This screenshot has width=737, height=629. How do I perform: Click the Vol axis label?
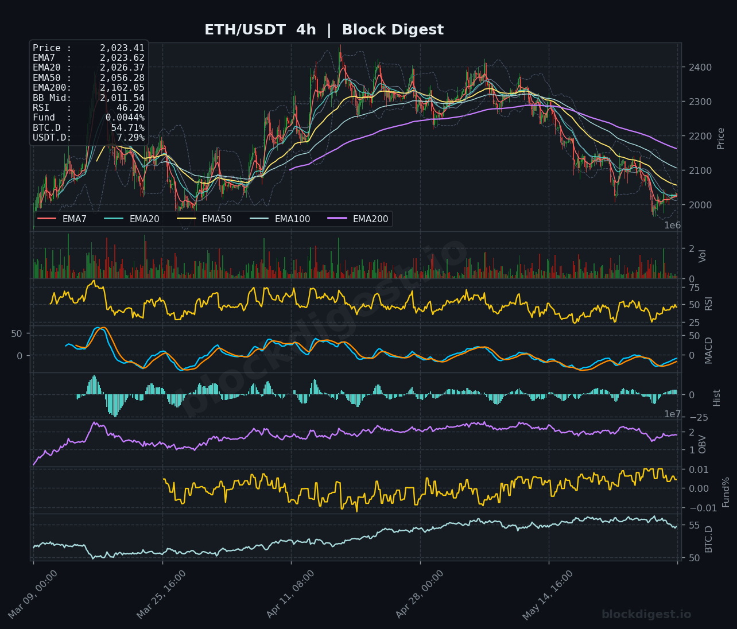click(x=703, y=256)
